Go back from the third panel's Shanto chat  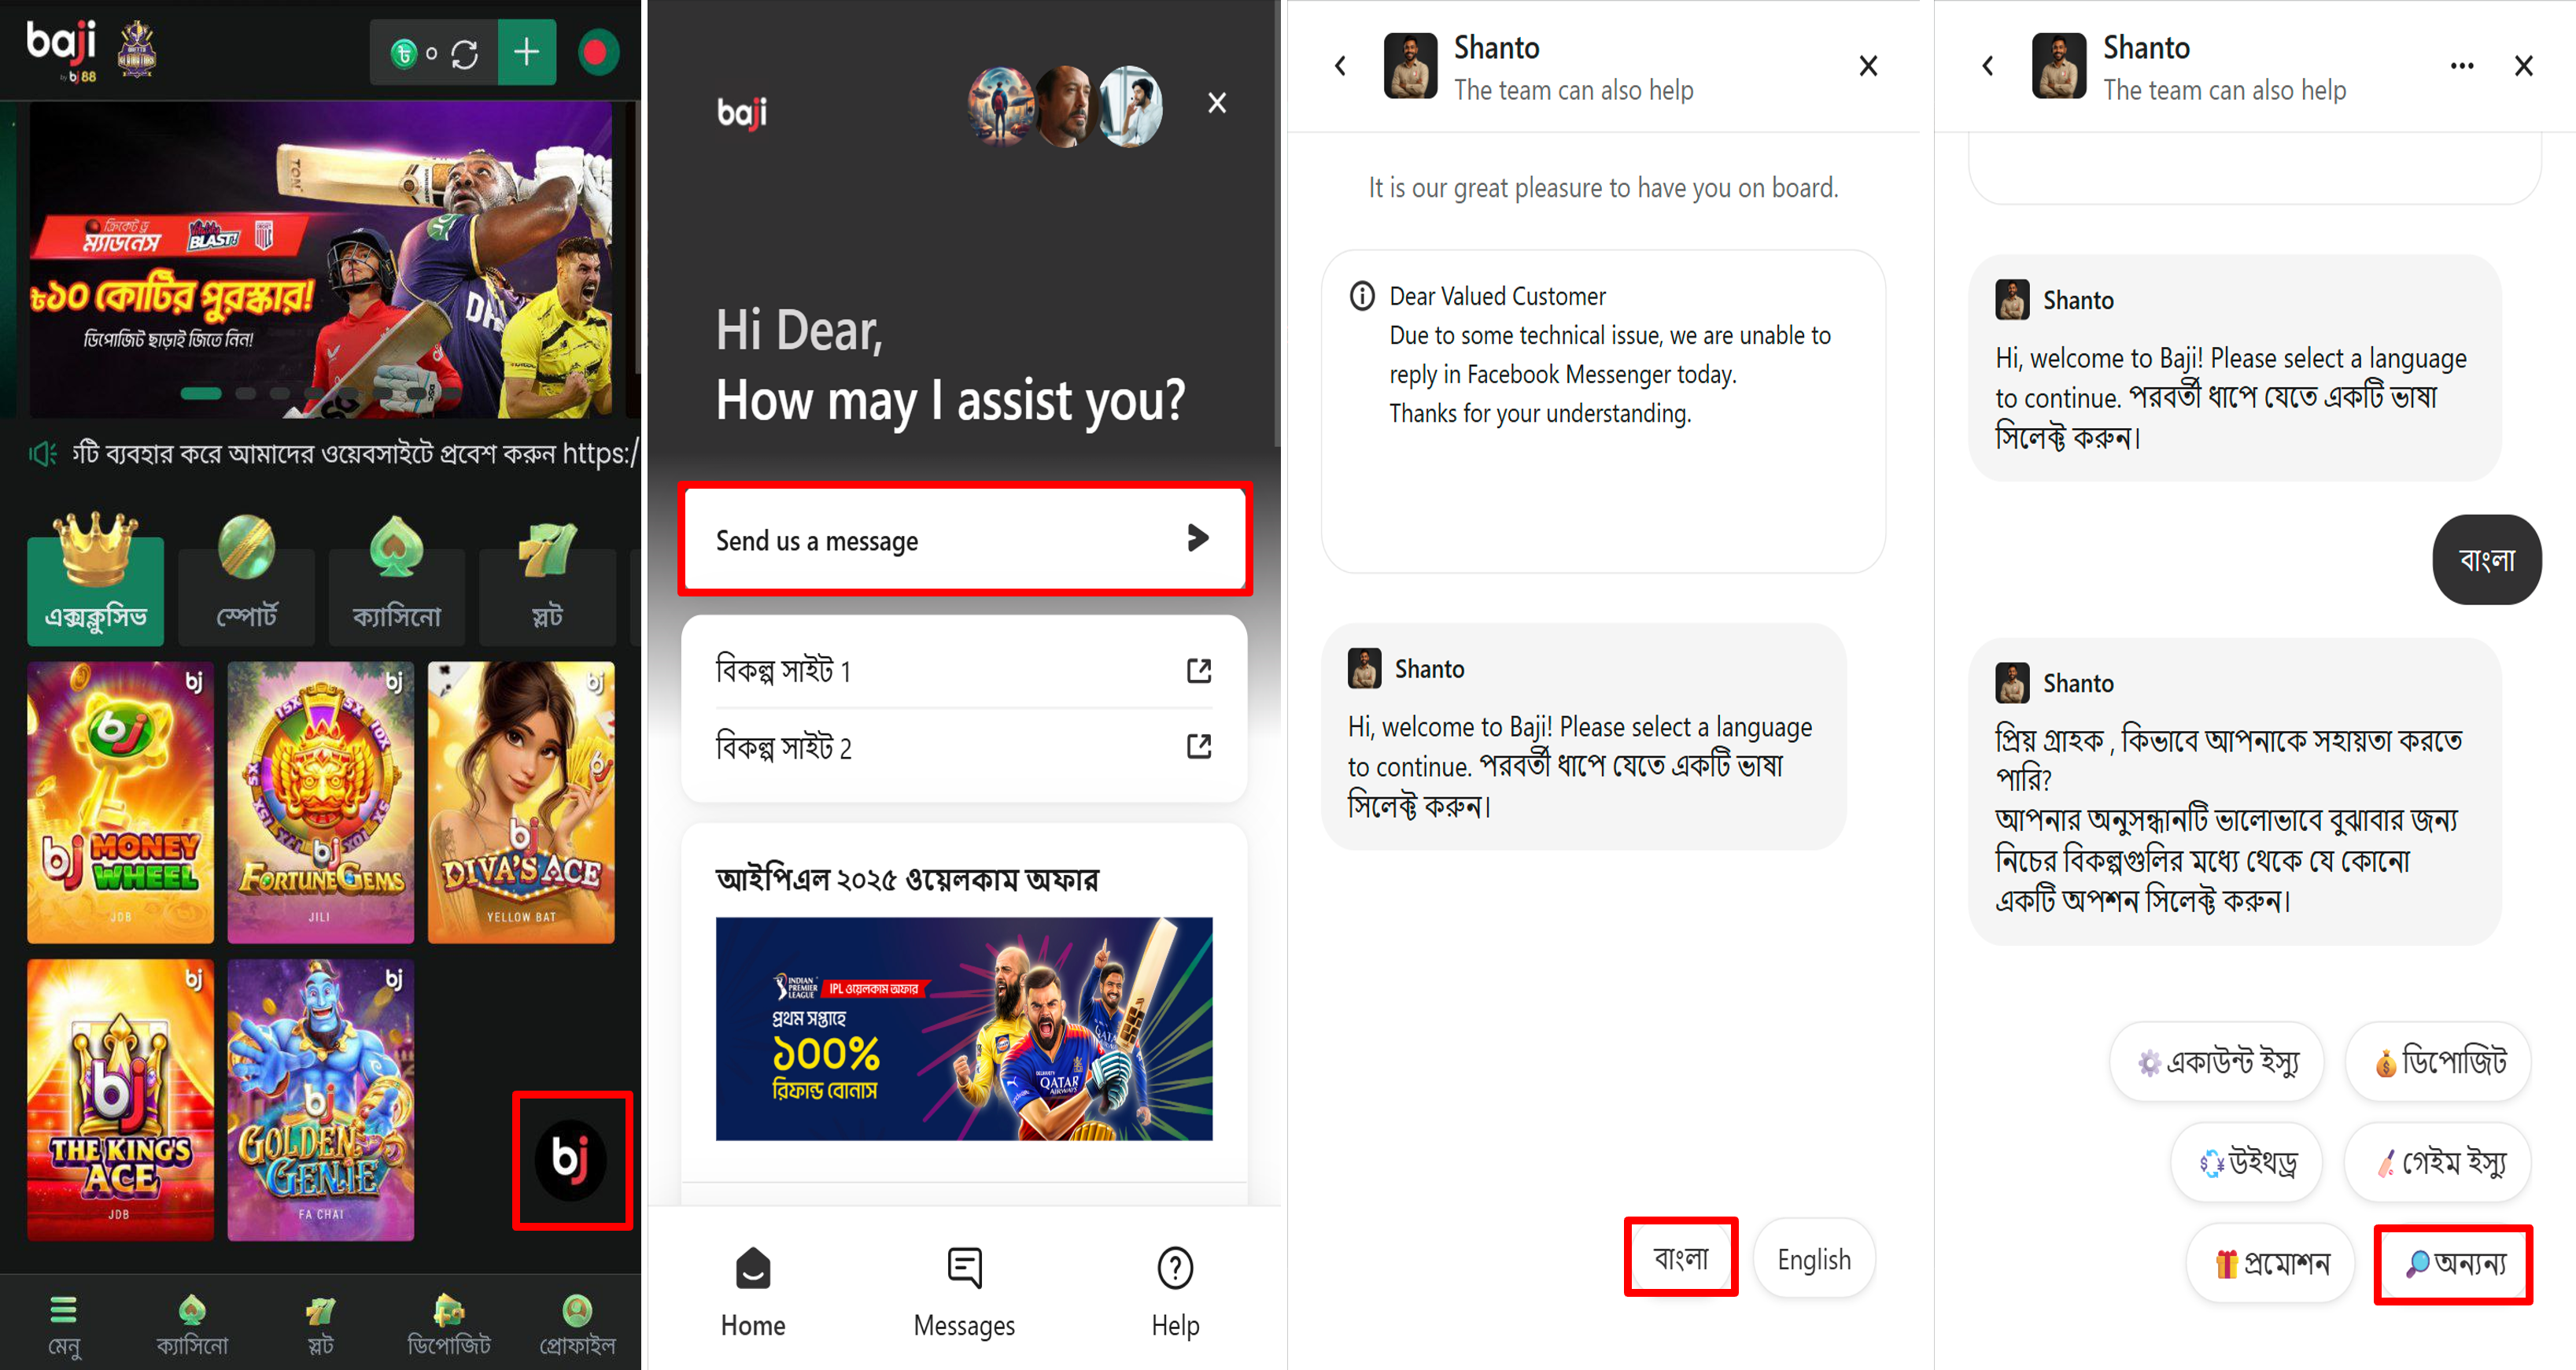(x=1340, y=66)
